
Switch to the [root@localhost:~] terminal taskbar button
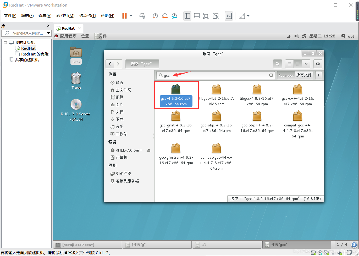coord(87,245)
